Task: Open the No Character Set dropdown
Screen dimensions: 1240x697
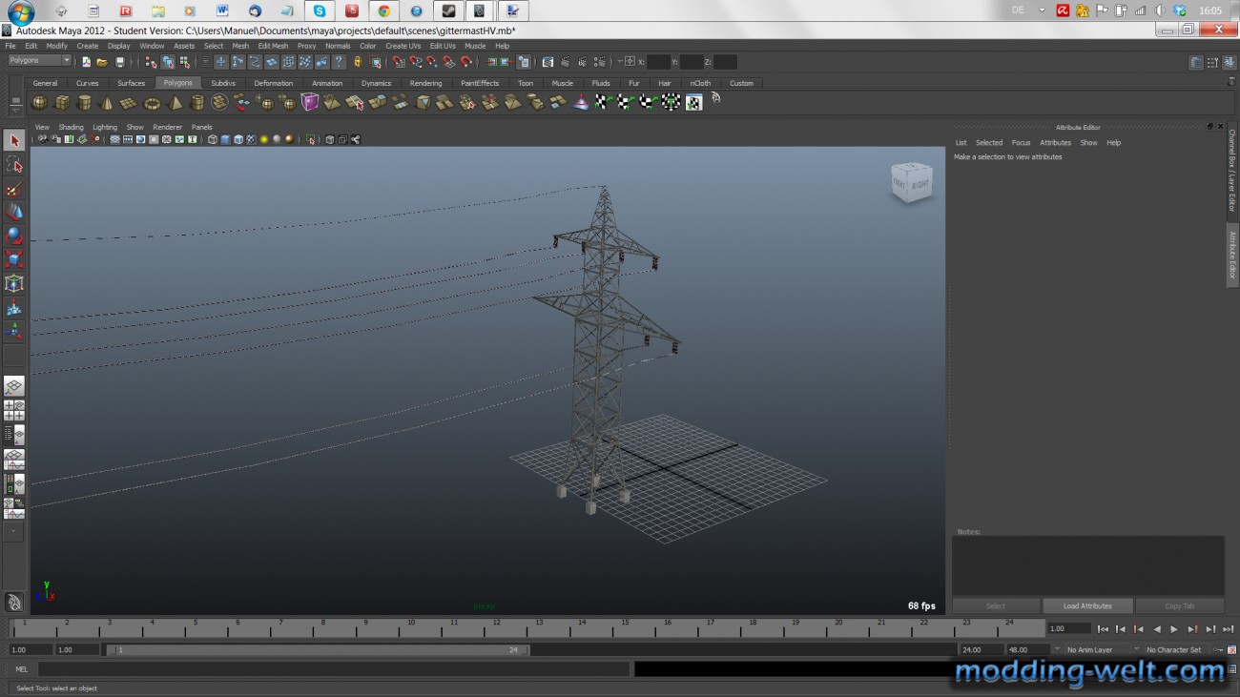Action: click(1173, 650)
